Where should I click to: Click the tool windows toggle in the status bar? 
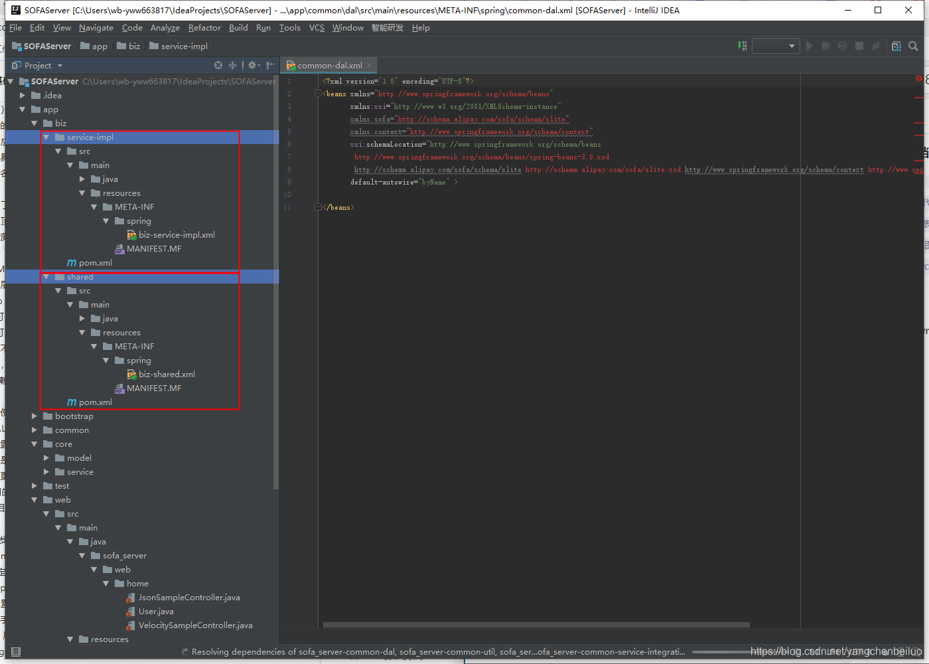16,652
